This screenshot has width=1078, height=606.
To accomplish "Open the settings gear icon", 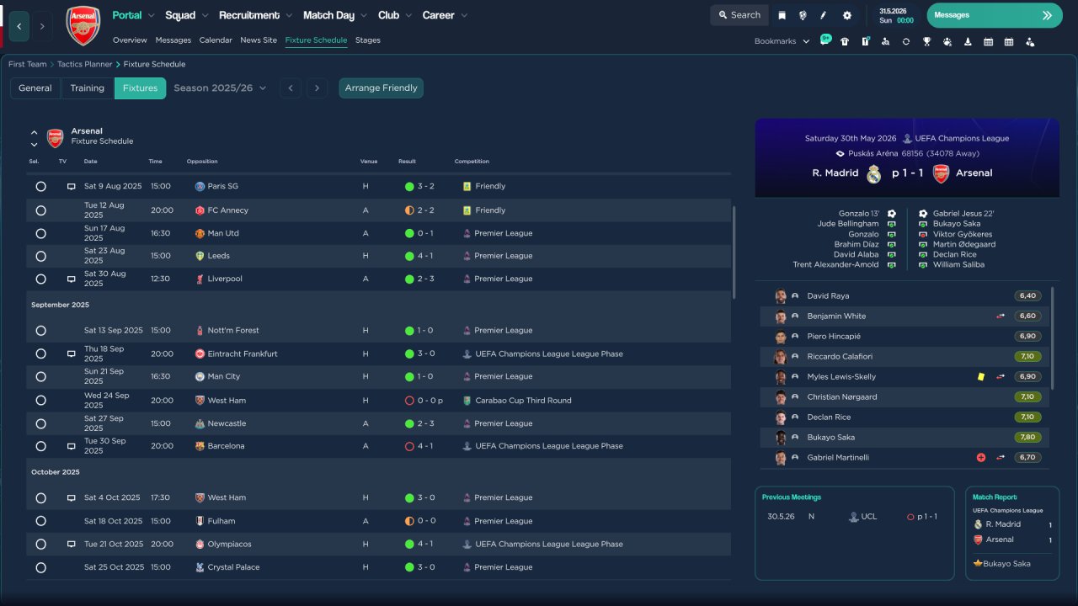I will [846, 15].
